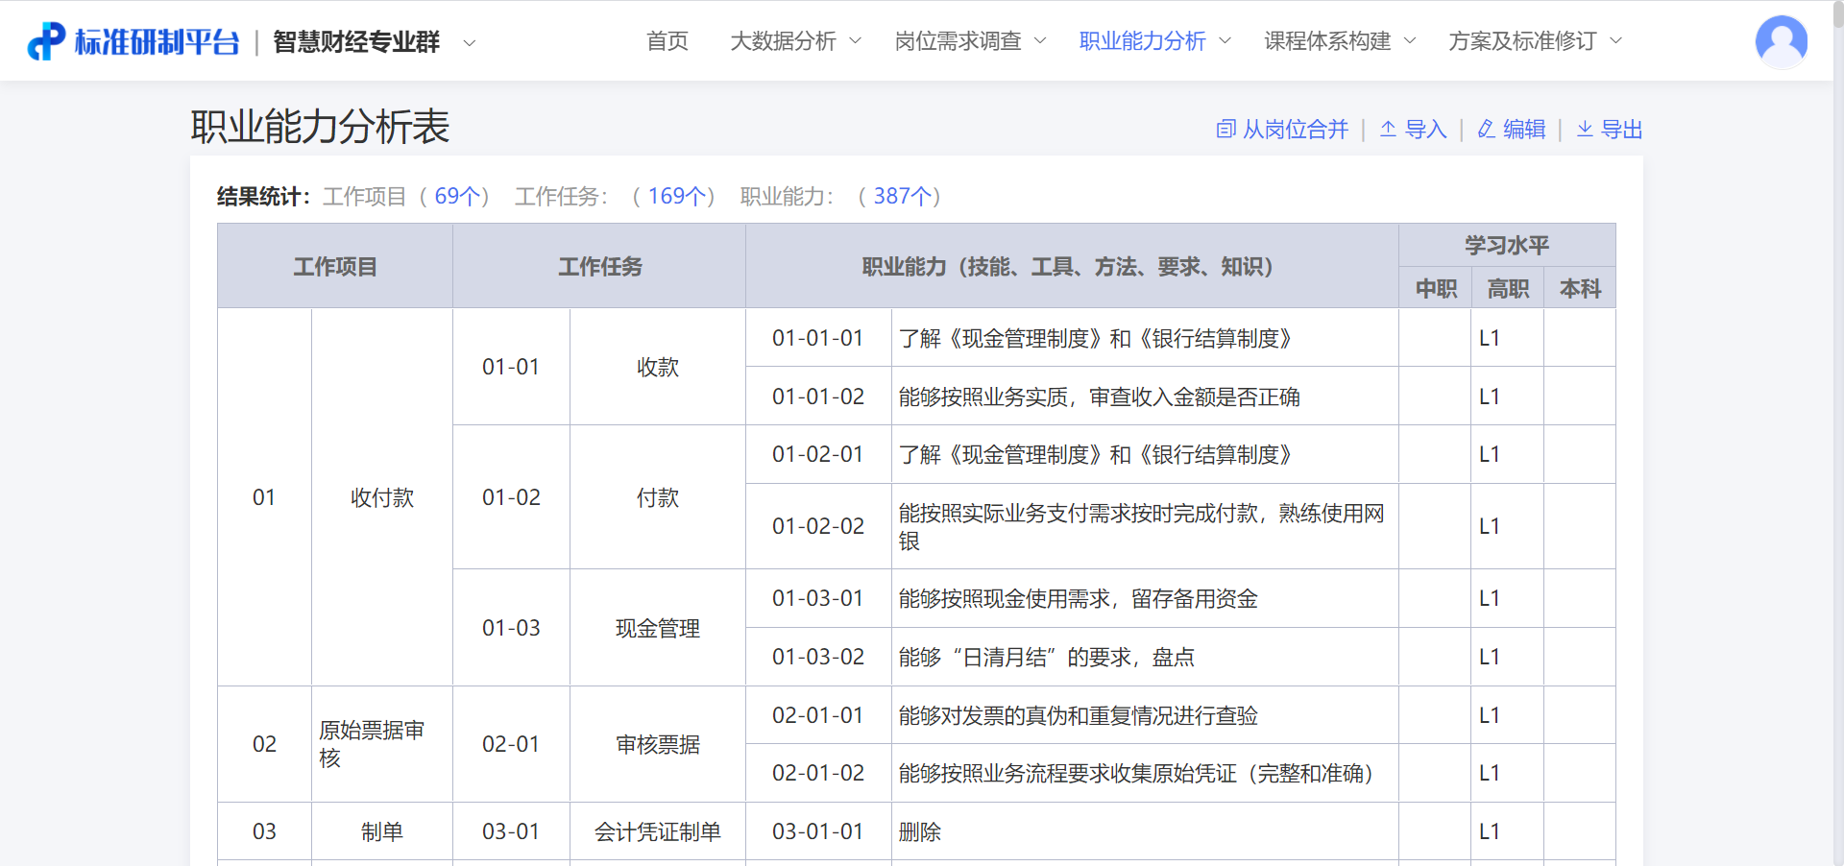Open the 大数据分析 menu
The height and width of the screenshot is (866, 1844).
783,41
